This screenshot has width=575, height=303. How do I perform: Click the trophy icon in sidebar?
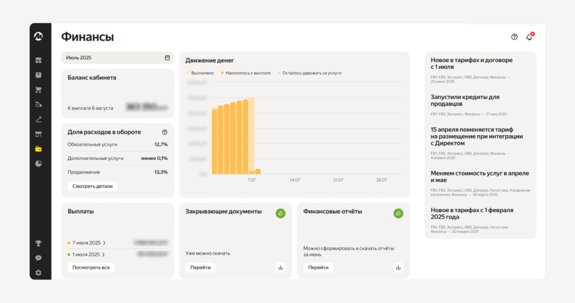[39, 243]
